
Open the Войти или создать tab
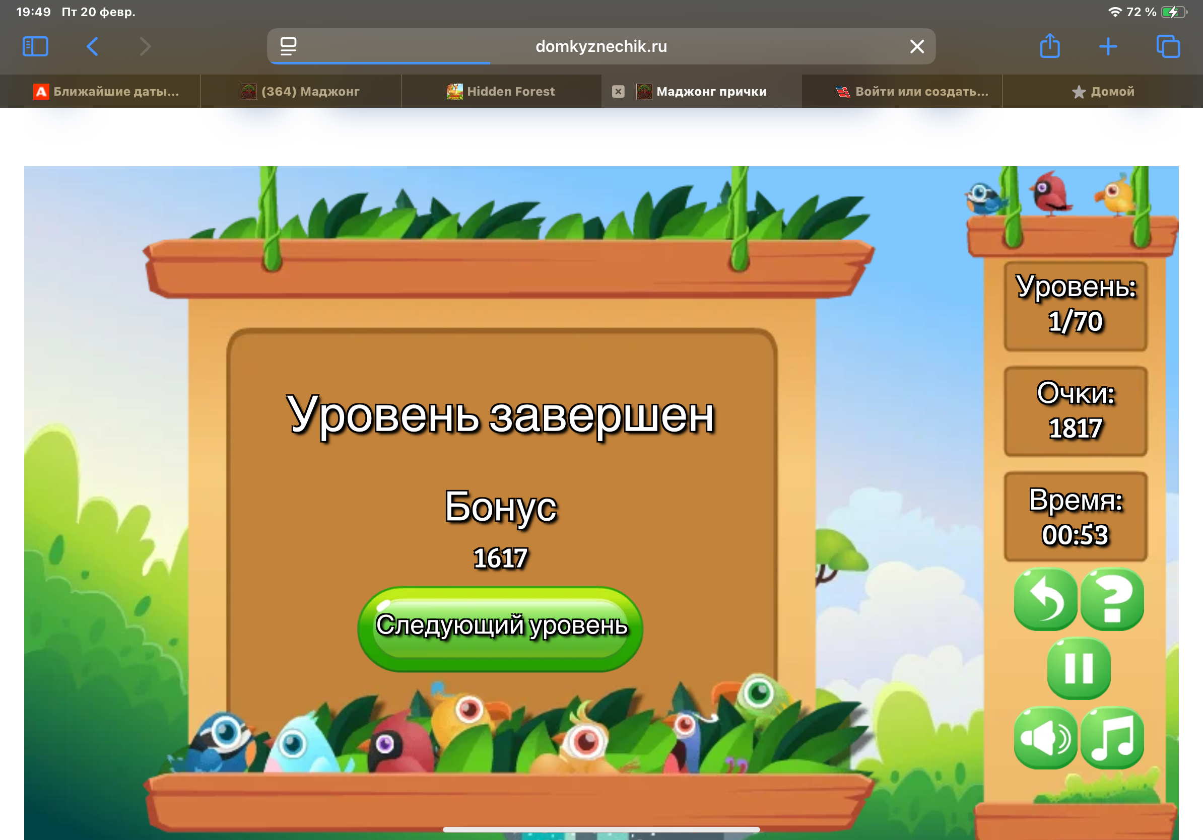click(912, 92)
